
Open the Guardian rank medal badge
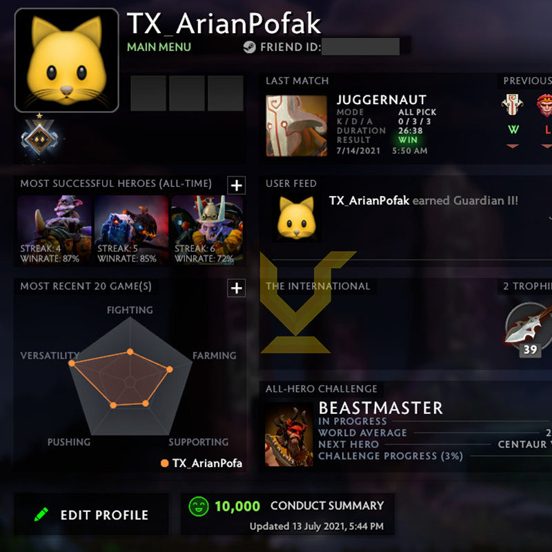39,137
